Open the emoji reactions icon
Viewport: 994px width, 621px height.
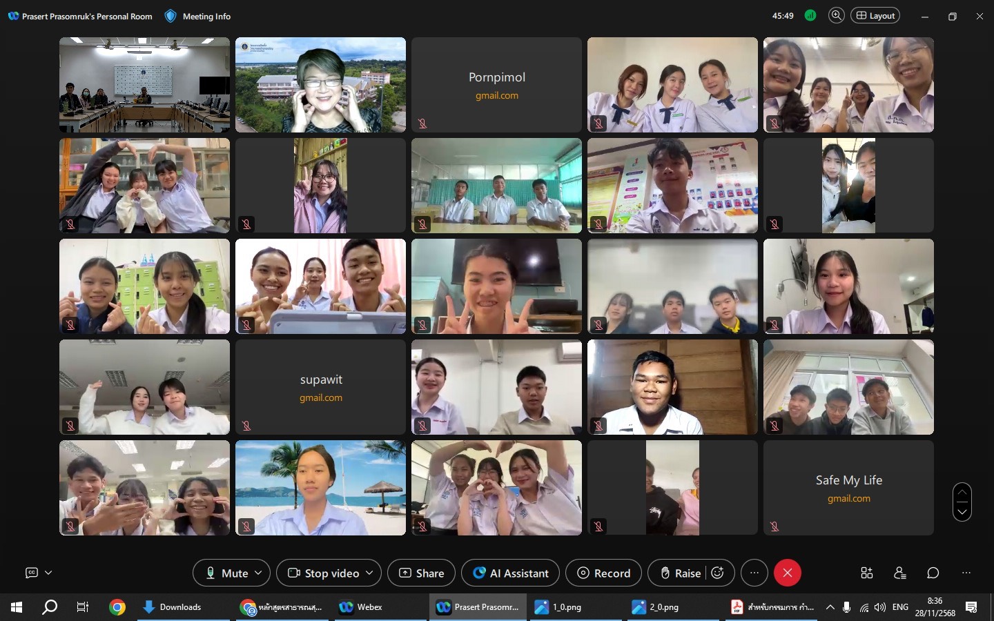click(x=717, y=573)
